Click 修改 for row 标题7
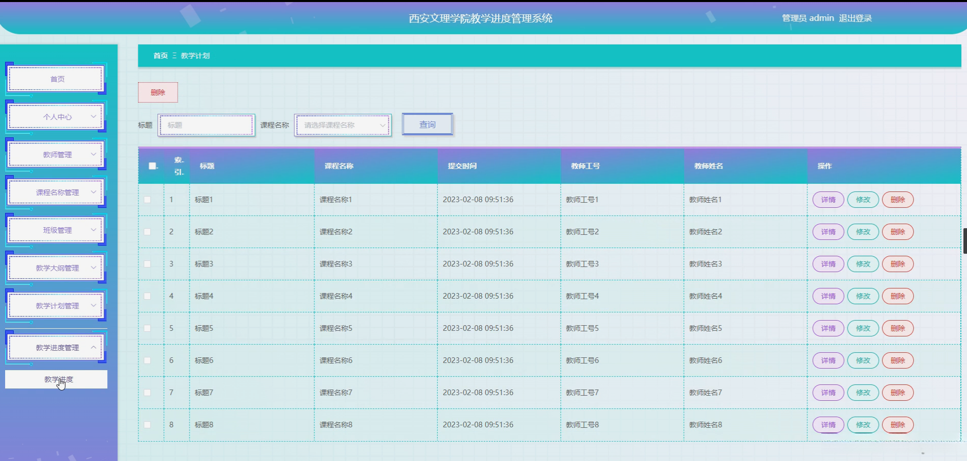 863,393
